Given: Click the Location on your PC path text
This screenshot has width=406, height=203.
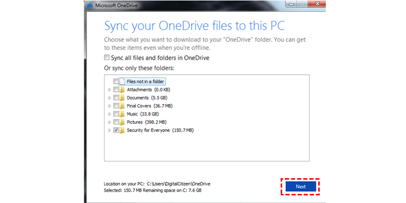Looking at the screenshot, I should pos(157,184).
